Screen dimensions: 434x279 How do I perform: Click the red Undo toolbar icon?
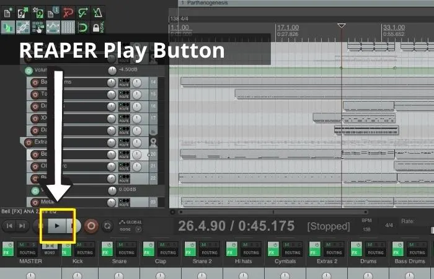click(68, 13)
